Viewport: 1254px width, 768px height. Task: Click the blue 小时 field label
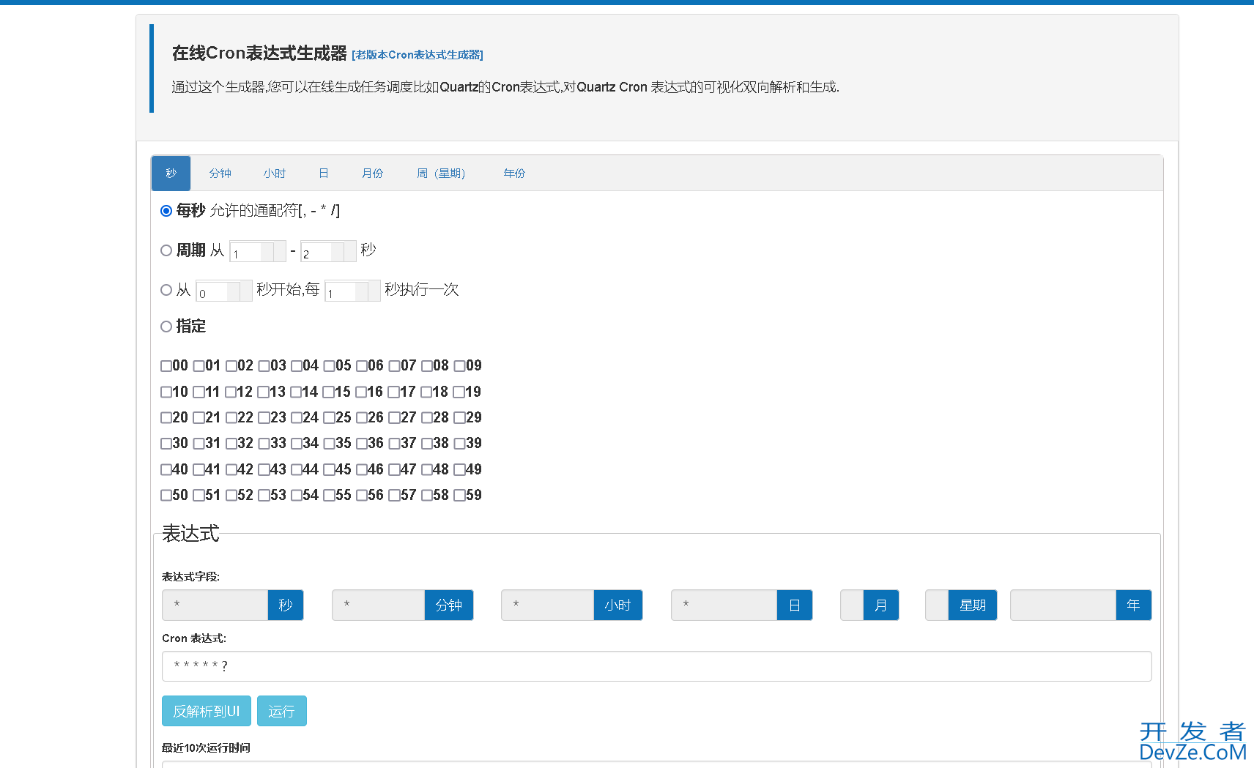coord(618,605)
